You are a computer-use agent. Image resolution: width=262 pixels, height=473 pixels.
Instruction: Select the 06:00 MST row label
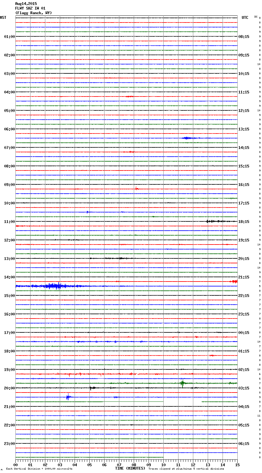[x=10, y=129]
